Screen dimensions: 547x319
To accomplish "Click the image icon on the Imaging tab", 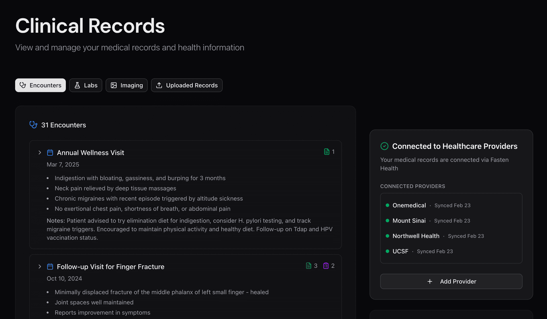I will click(x=114, y=85).
